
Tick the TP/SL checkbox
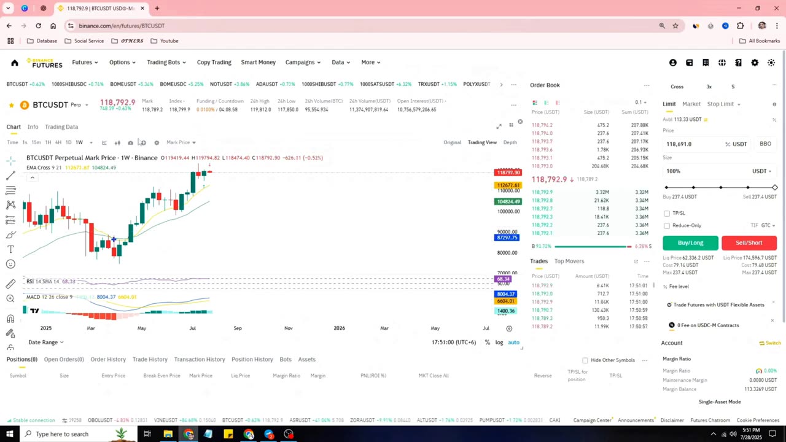(x=667, y=214)
